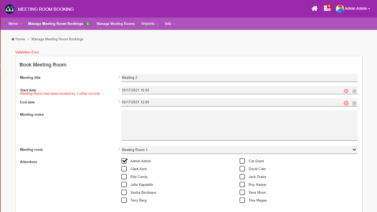Clear the End date with red X
This screenshot has height=212, width=377.
pyautogui.click(x=346, y=103)
